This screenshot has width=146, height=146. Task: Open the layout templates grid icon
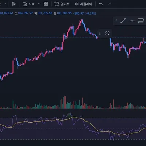[x=46, y=4]
